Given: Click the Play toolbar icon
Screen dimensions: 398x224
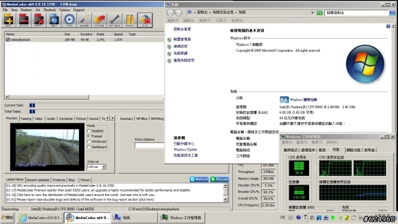Looking at the screenshot, I should click(x=69, y=20).
